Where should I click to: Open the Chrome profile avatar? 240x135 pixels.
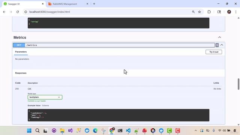[229, 12]
